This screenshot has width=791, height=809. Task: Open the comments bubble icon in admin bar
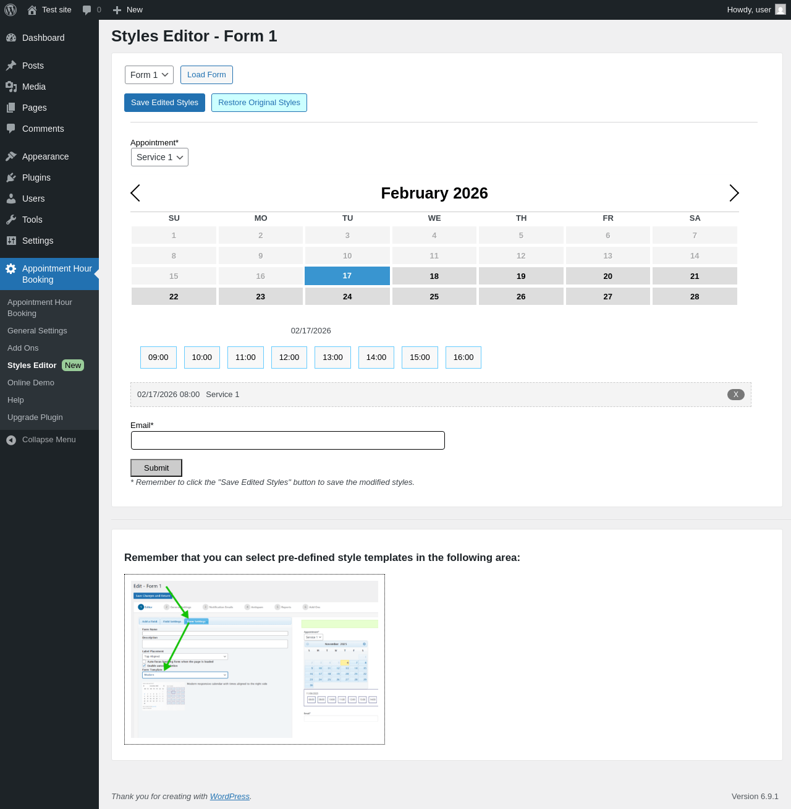click(87, 10)
